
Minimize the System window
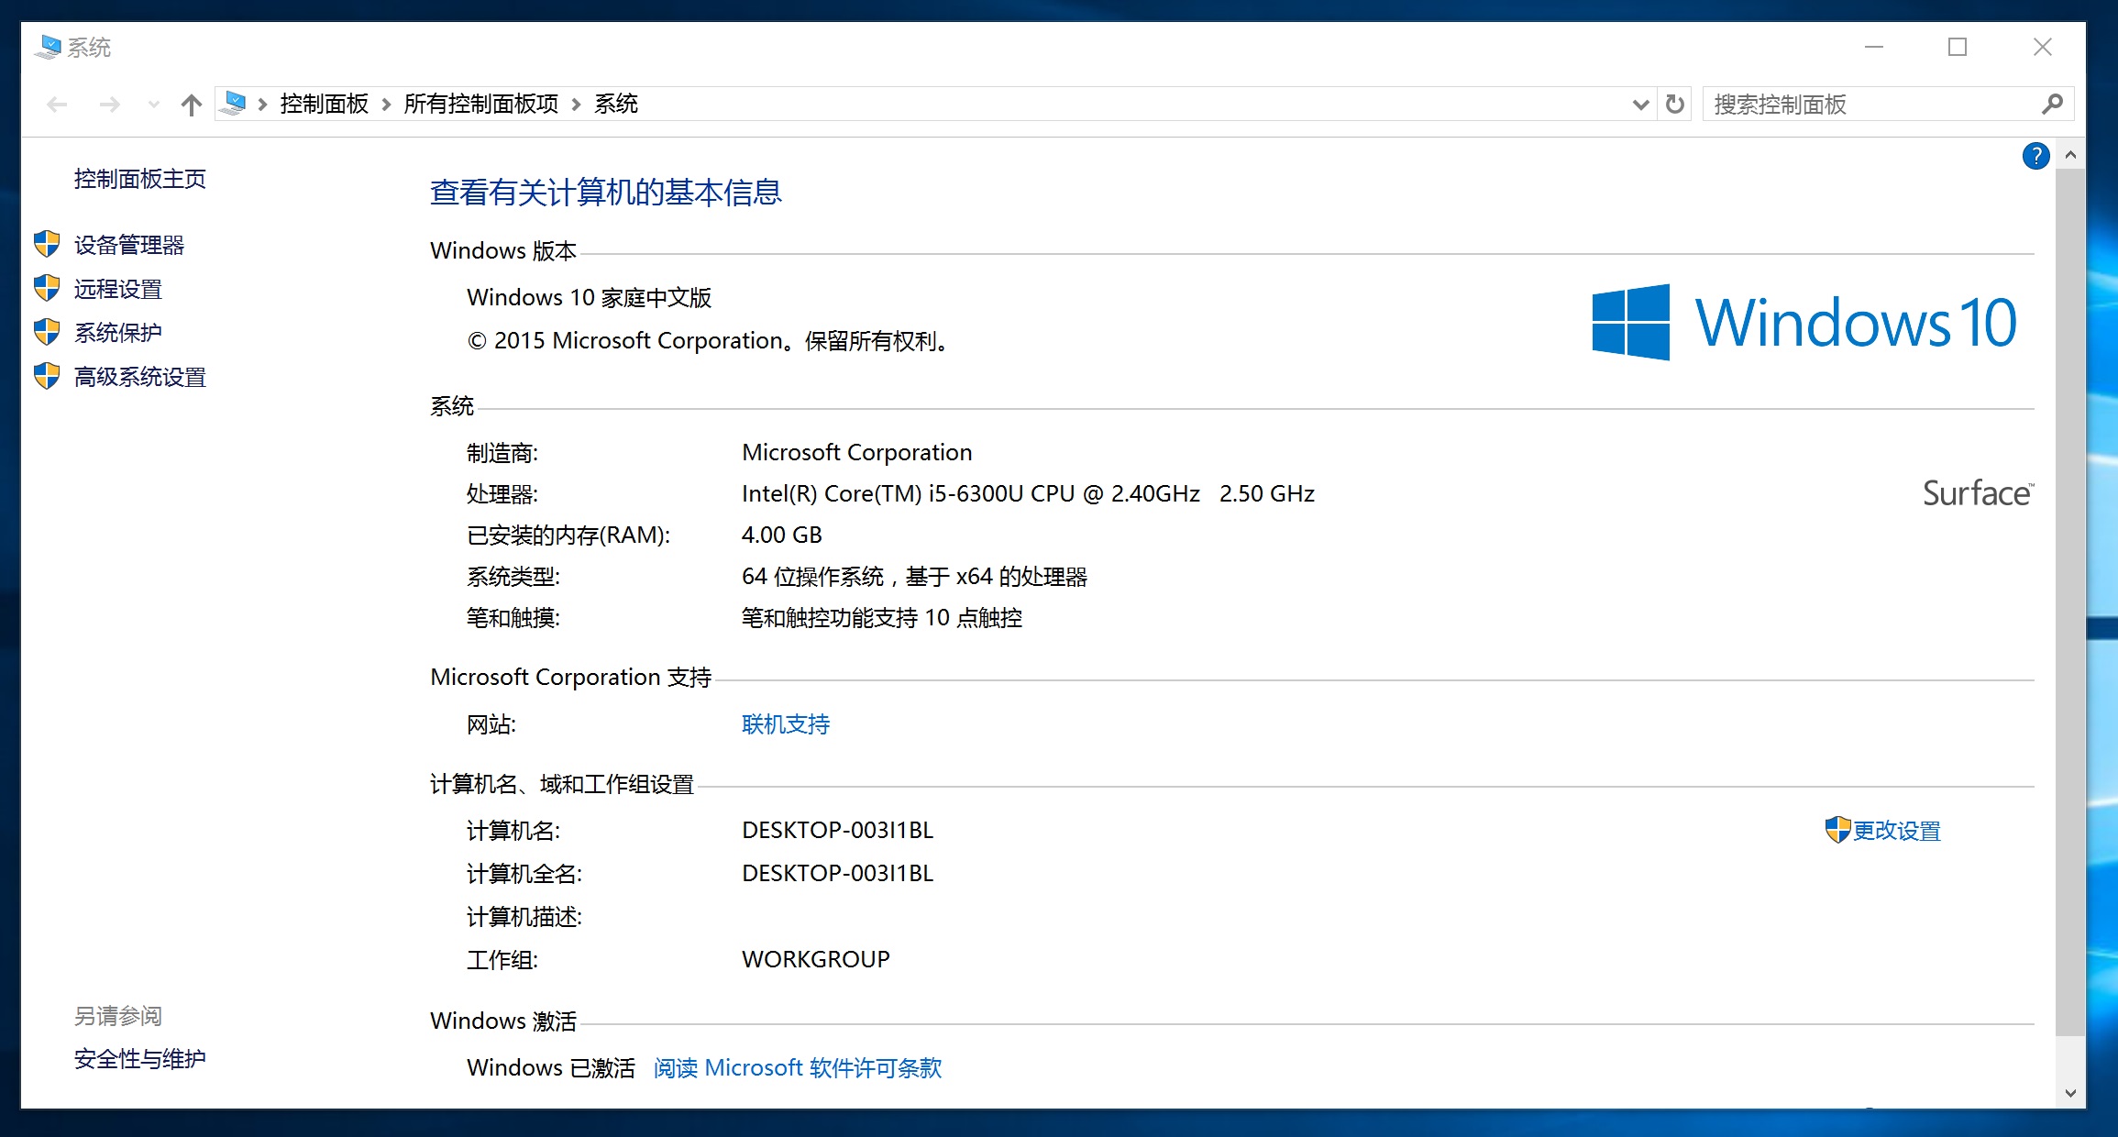click(1874, 47)
